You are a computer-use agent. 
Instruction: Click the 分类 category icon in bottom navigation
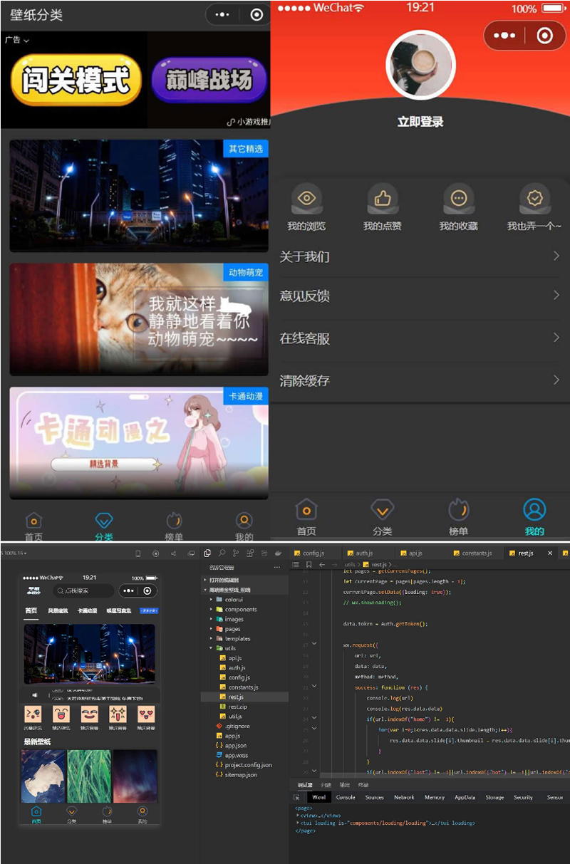tap(383, 509)
